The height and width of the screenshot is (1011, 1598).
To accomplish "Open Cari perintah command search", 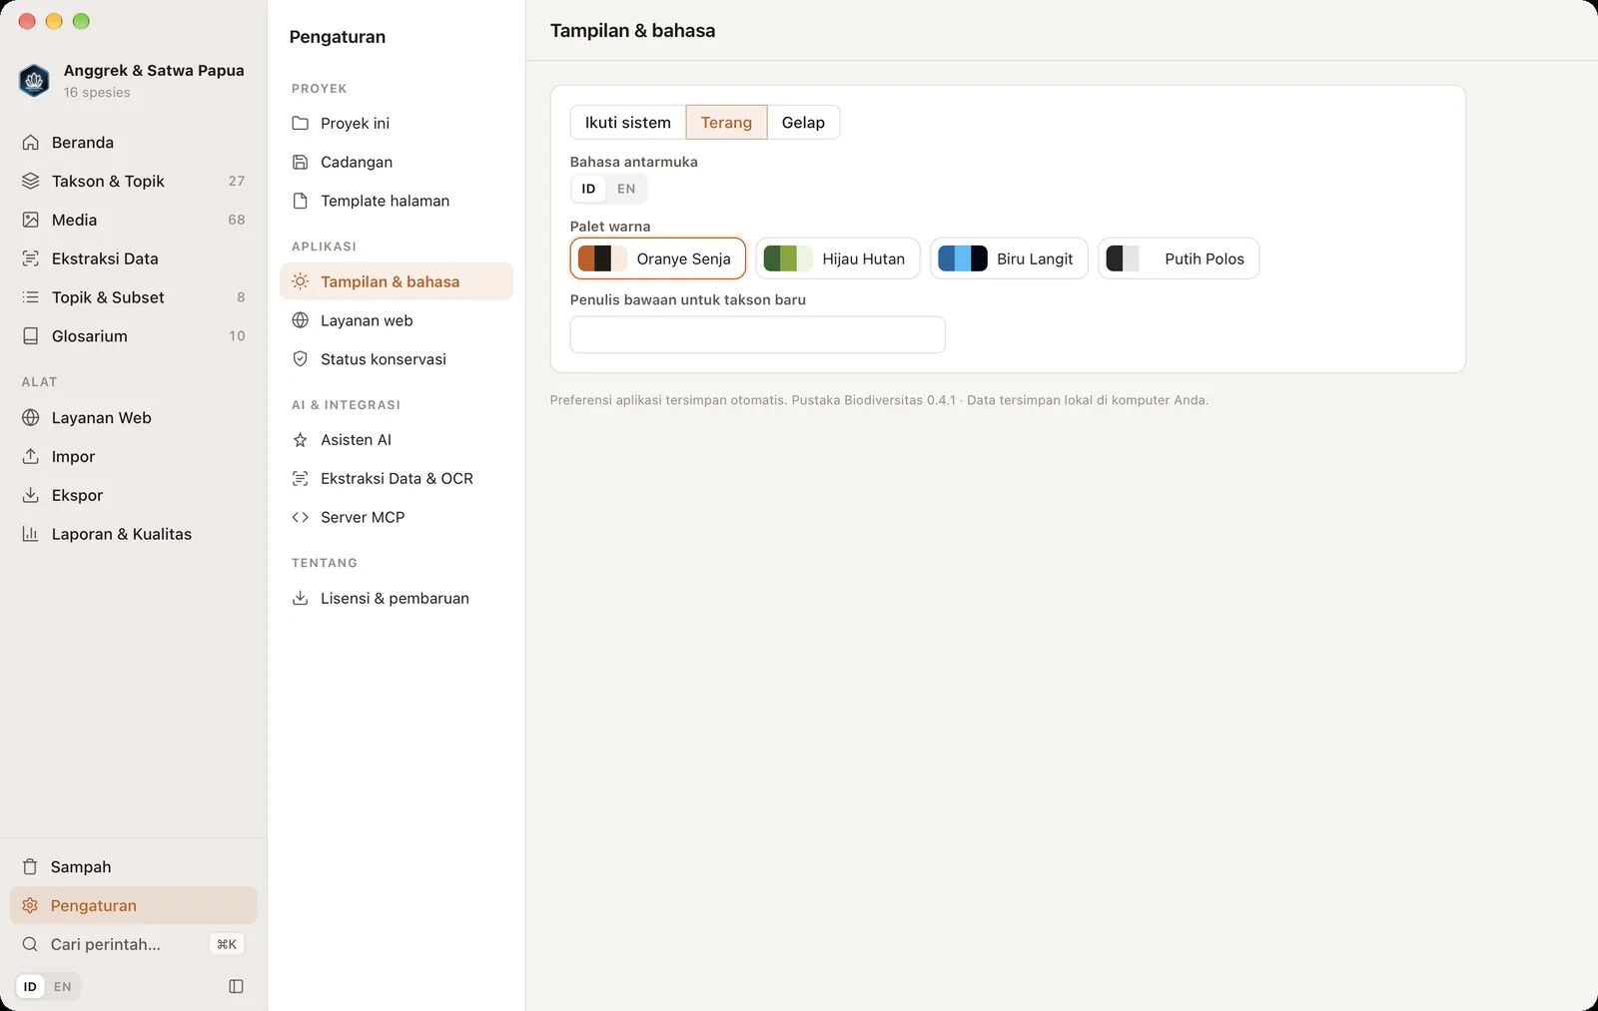I will point(134,945).
